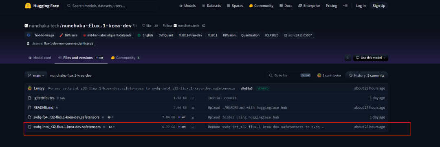Open the Models navigation item
Viewport: 440px width, 147px height.
[x=187, y=6]
